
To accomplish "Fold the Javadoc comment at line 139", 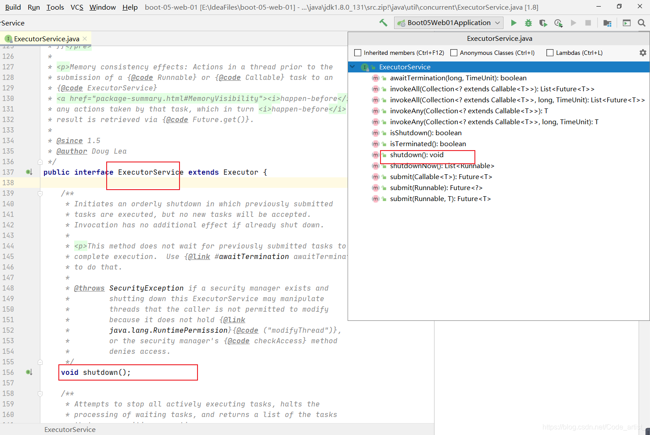I will [40, 193].
